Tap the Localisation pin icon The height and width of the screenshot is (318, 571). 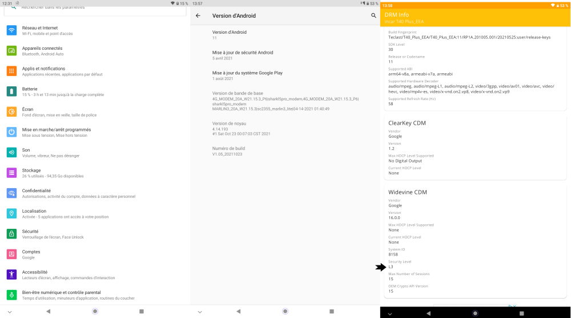11,214
